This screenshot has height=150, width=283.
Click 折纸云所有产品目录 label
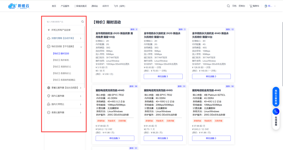pyautogui.click(x=61, y=30)
